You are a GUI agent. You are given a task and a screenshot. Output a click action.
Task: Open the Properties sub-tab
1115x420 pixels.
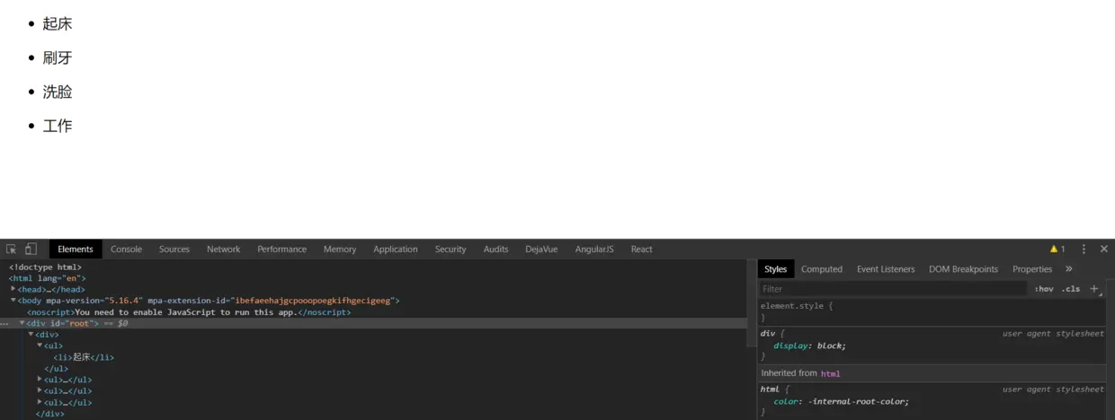tap(1032, 269)
